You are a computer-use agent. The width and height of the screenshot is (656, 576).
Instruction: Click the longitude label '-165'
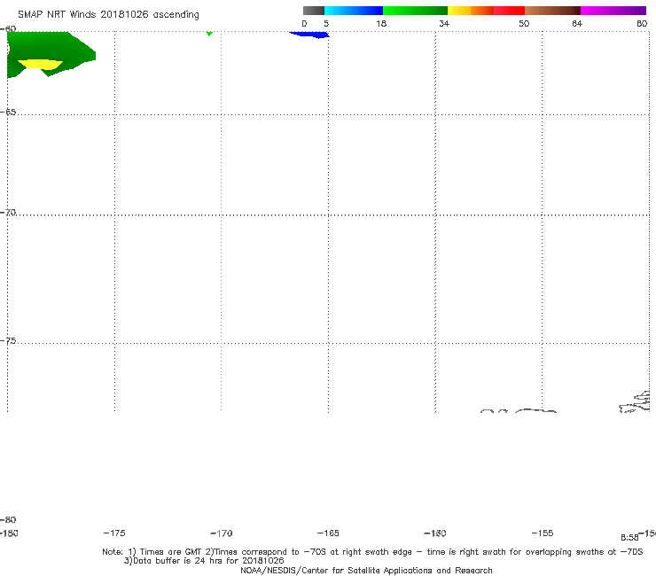328,533
